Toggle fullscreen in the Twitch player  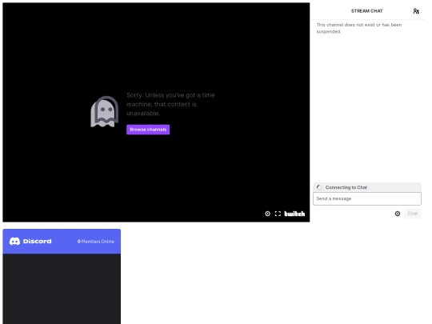click(278, 214)
